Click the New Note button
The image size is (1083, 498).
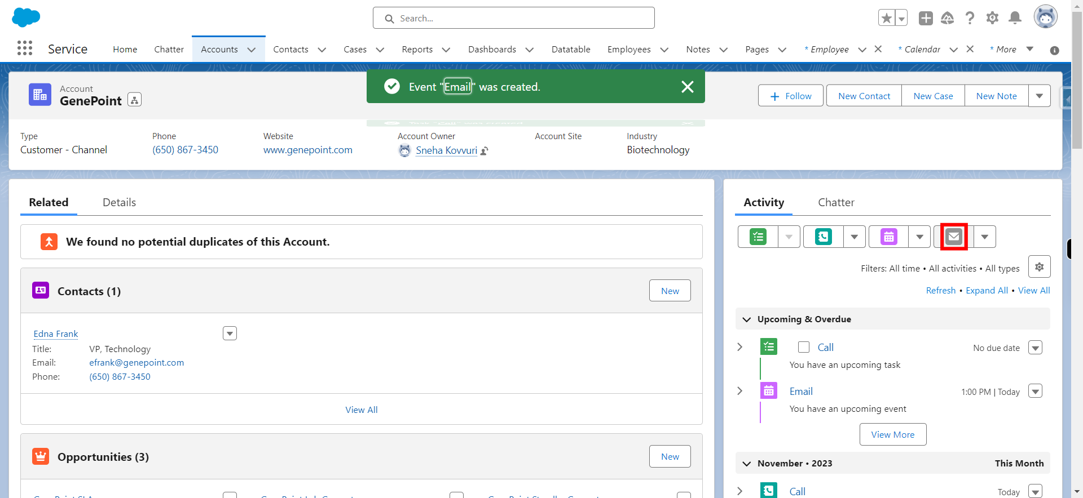996,96
